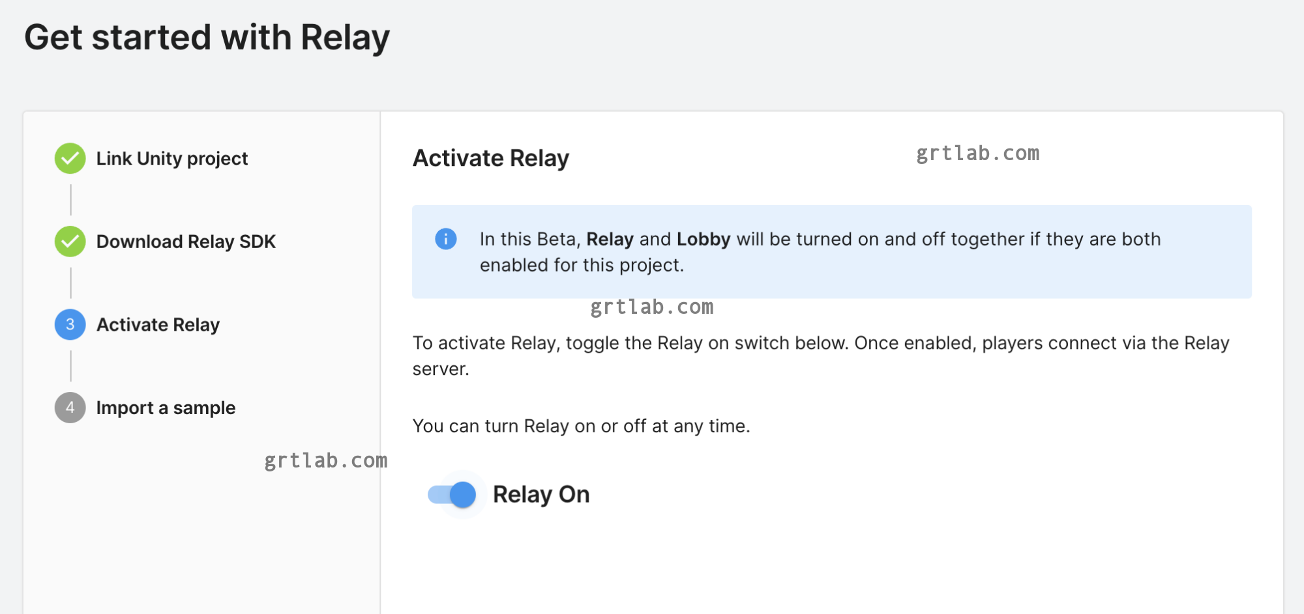
Task: Click the Activate Relay section heading
Action: [490, 158]
